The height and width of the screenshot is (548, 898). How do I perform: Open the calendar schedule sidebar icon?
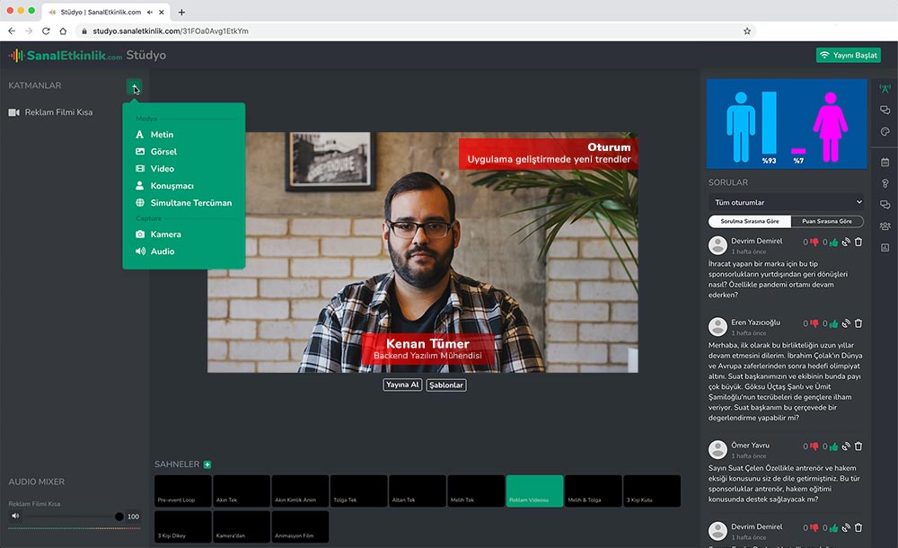pyautogui.click(x=885, y=163)
